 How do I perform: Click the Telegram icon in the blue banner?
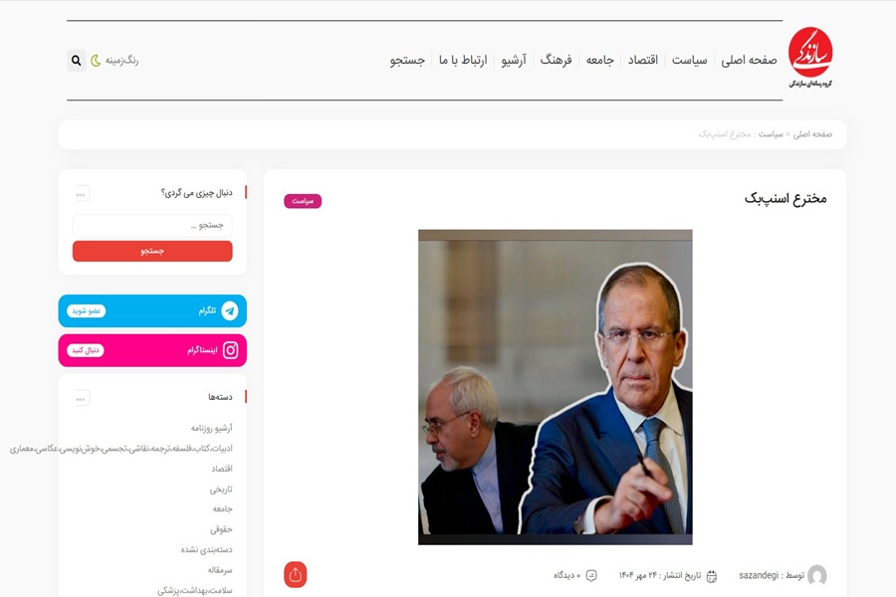click(230, 310)
